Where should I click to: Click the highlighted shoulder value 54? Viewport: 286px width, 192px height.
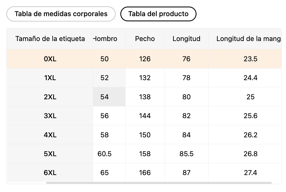(x=105, y=97)
